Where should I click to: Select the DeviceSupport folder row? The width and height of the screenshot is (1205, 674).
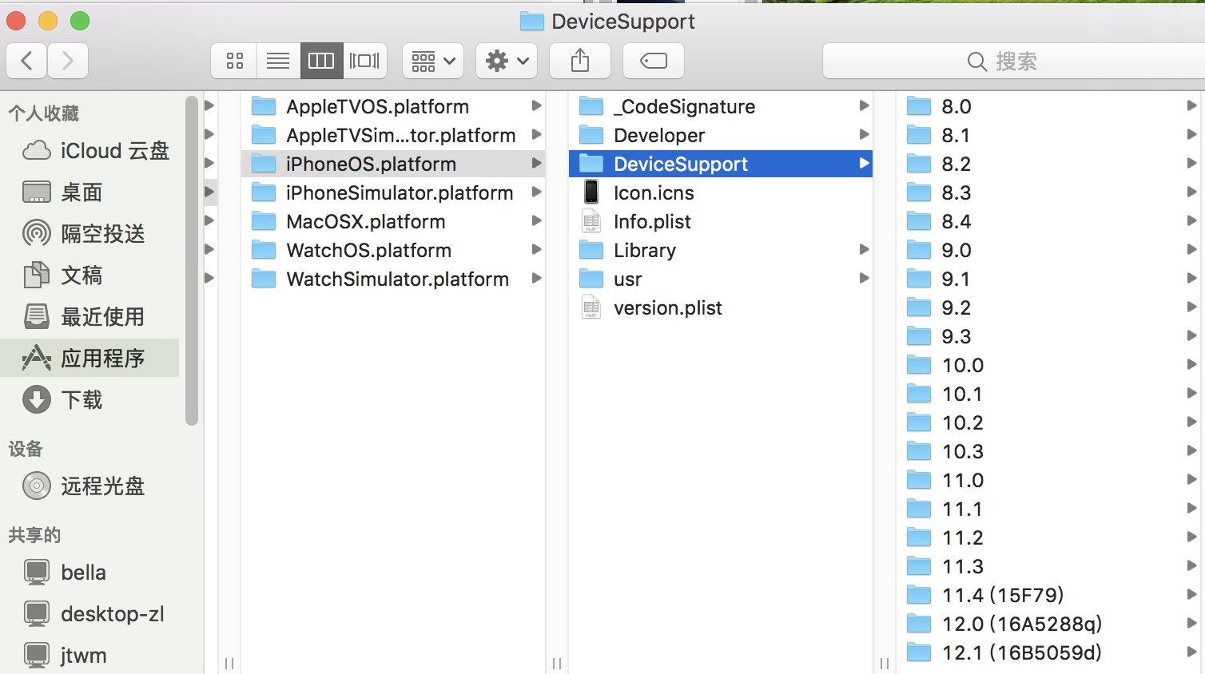point(721,164)
